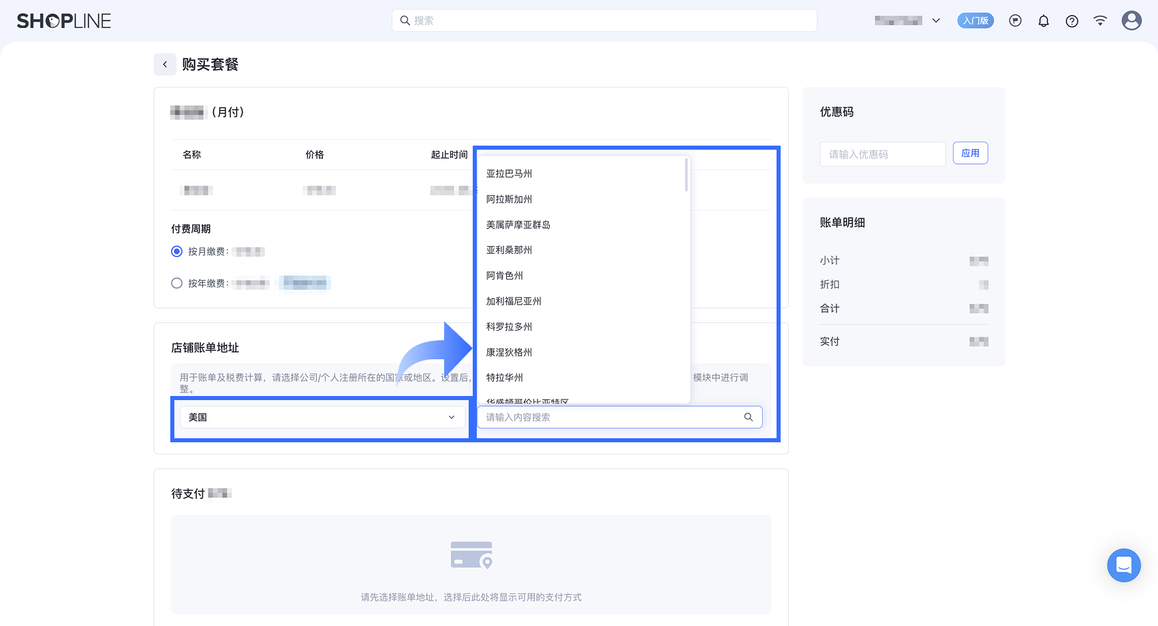Click the 合计 row label
Screen dimensions: 1158x626
coord(830,308)
